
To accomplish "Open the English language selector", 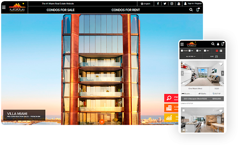I will (146, 4).
